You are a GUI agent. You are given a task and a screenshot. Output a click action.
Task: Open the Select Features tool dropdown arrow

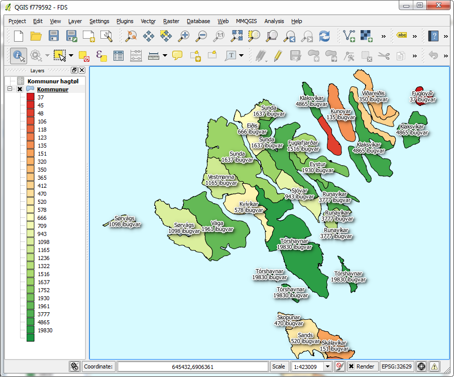click(71, 55)
